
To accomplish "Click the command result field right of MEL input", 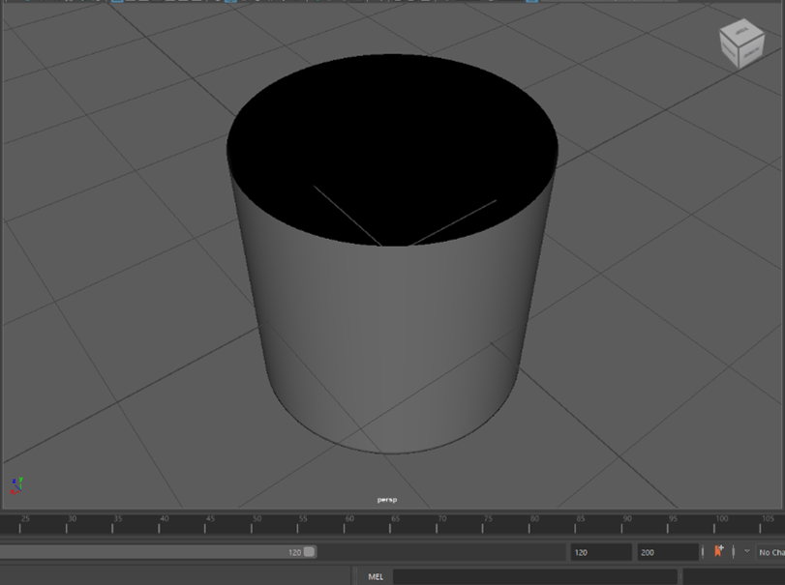I will tap(733, 576).
